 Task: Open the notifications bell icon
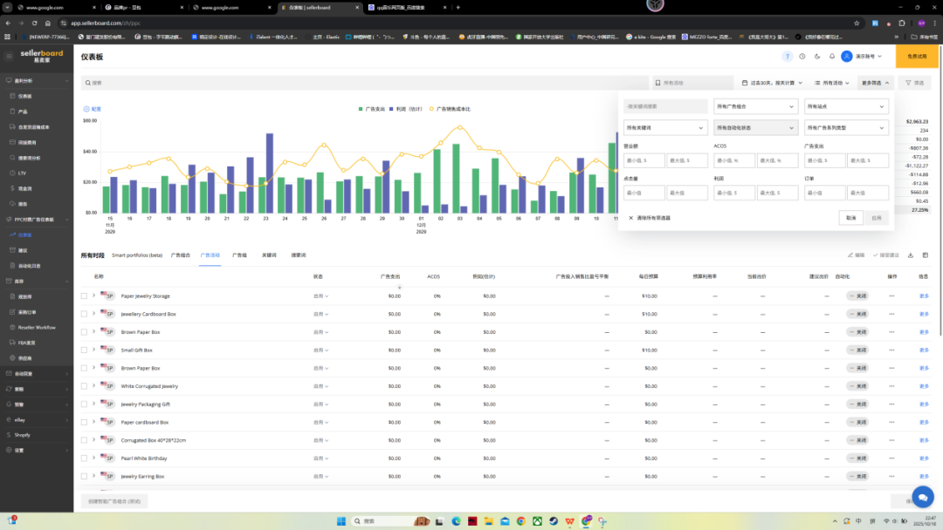coord(832,56)
